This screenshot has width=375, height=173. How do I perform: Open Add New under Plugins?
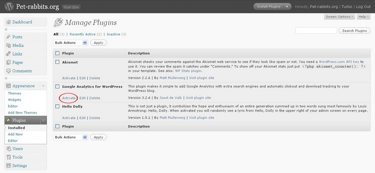click(x=15, y=134)
